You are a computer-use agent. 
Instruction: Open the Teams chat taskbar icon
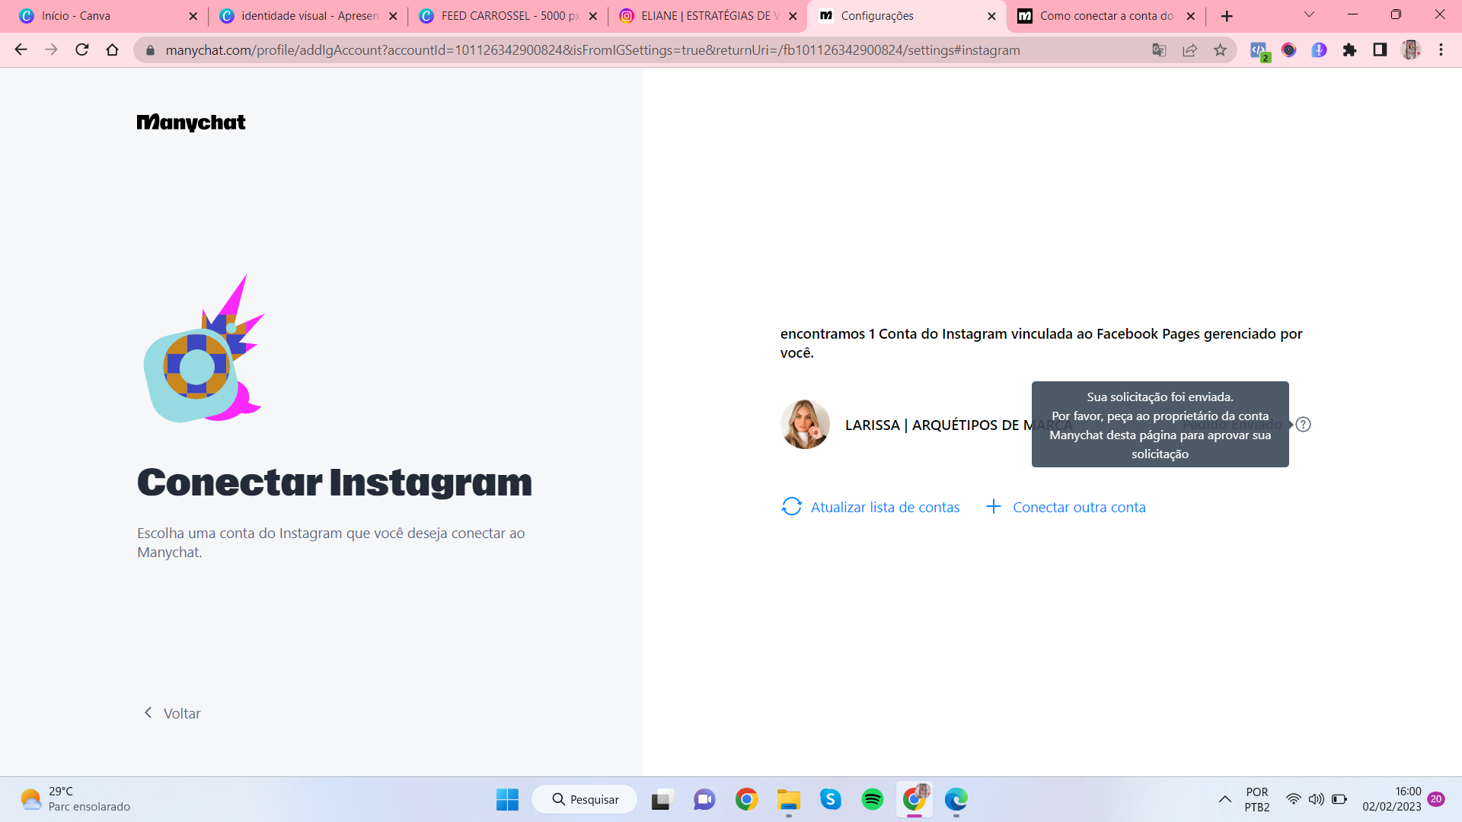coord(704,800)
